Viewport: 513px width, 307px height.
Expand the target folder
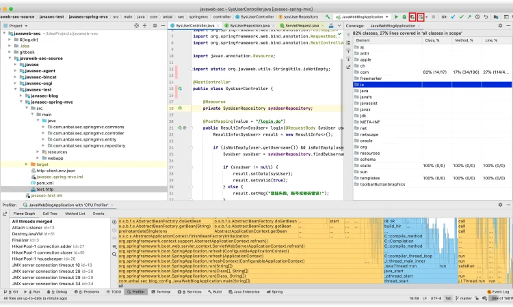[x=27, y=164]
